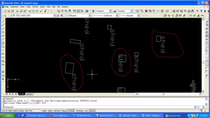
Task: Click the horizontal scrollbar thumb of drawing
Action: pyautogui.click(x=163, y=94)
